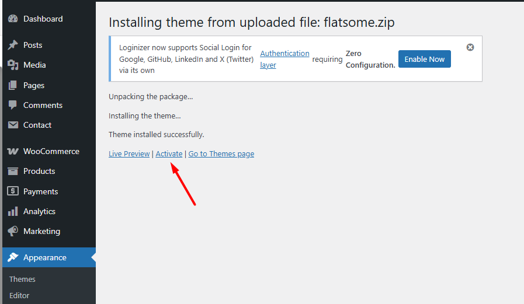Screen dimensions: 524x304
Task: Click the Posts pushpin icon
Action: [13, 45]
